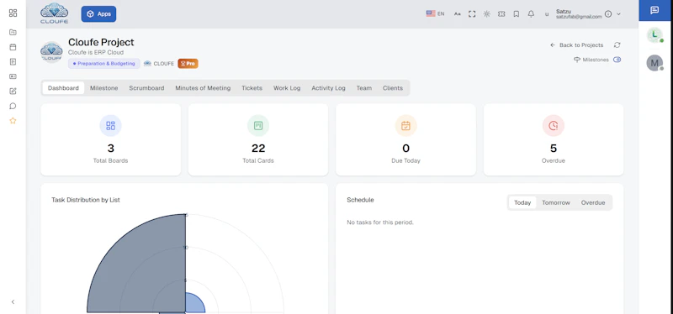Image resolution: width=673 pixels, height=314 pixels.
Task: Click the Milestones signpost icon
Action: pos(577,60)
